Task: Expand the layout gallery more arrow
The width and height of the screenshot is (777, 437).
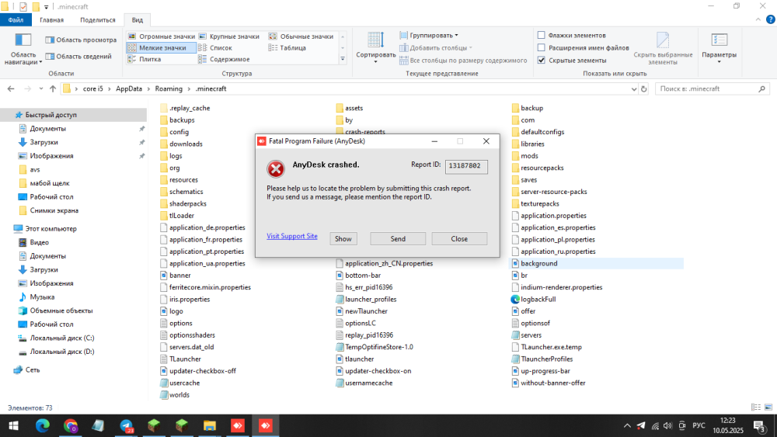Action: click(343, 59)
